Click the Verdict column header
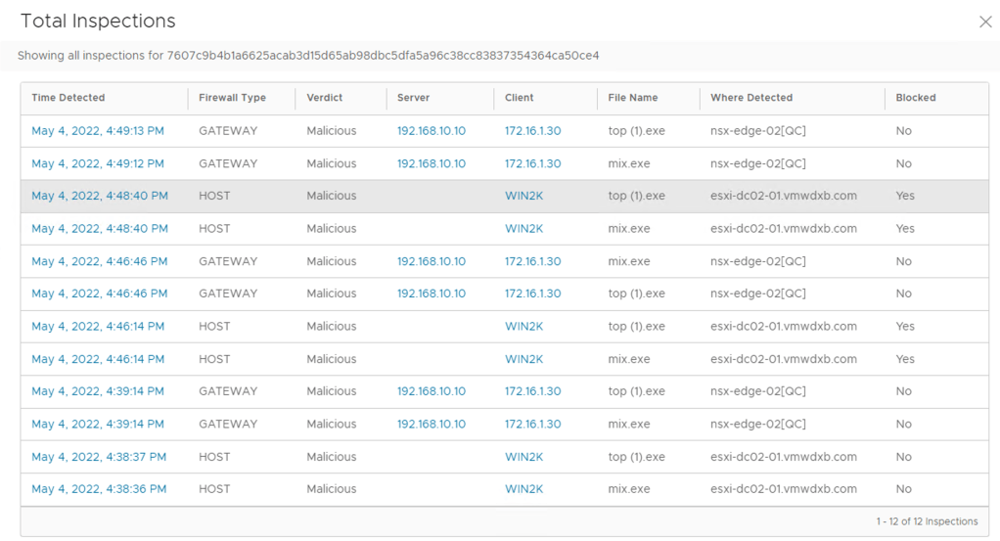Image resolution: width=1000 pixels, height=541 pixels. click(325, 98)
